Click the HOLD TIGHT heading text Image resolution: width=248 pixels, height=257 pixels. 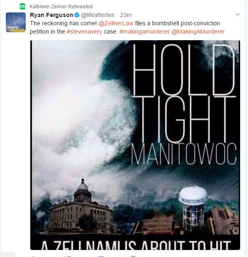click(184, 93)
